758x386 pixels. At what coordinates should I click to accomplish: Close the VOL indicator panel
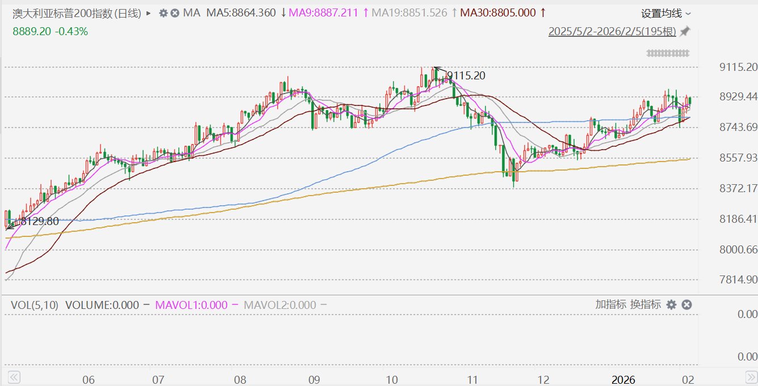point(686,304)
